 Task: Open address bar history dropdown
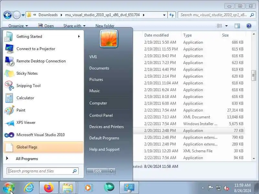164,15
